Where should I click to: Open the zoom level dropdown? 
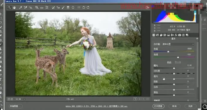(x=25, y=99)
